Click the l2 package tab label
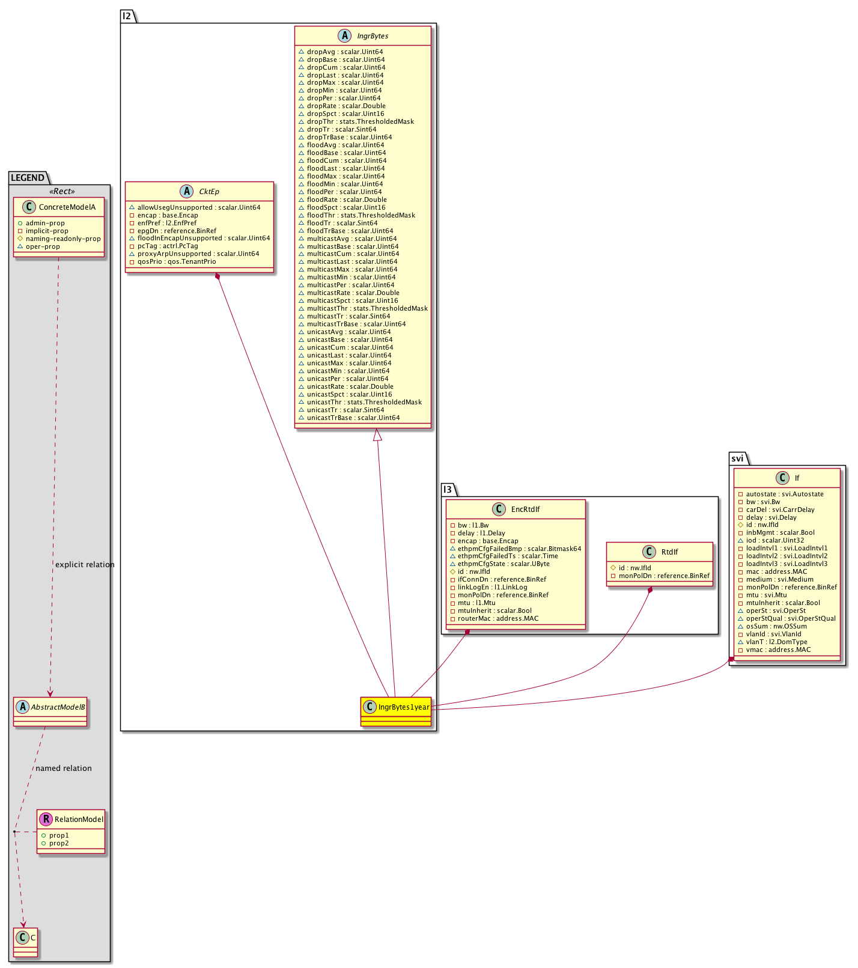Screen dimensions: 858x968 coord(127,16)
